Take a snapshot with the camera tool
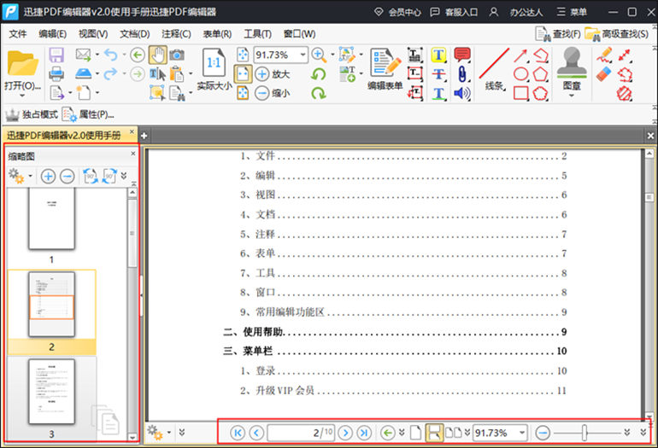658x448 pixels. click(x=177, y=55)
